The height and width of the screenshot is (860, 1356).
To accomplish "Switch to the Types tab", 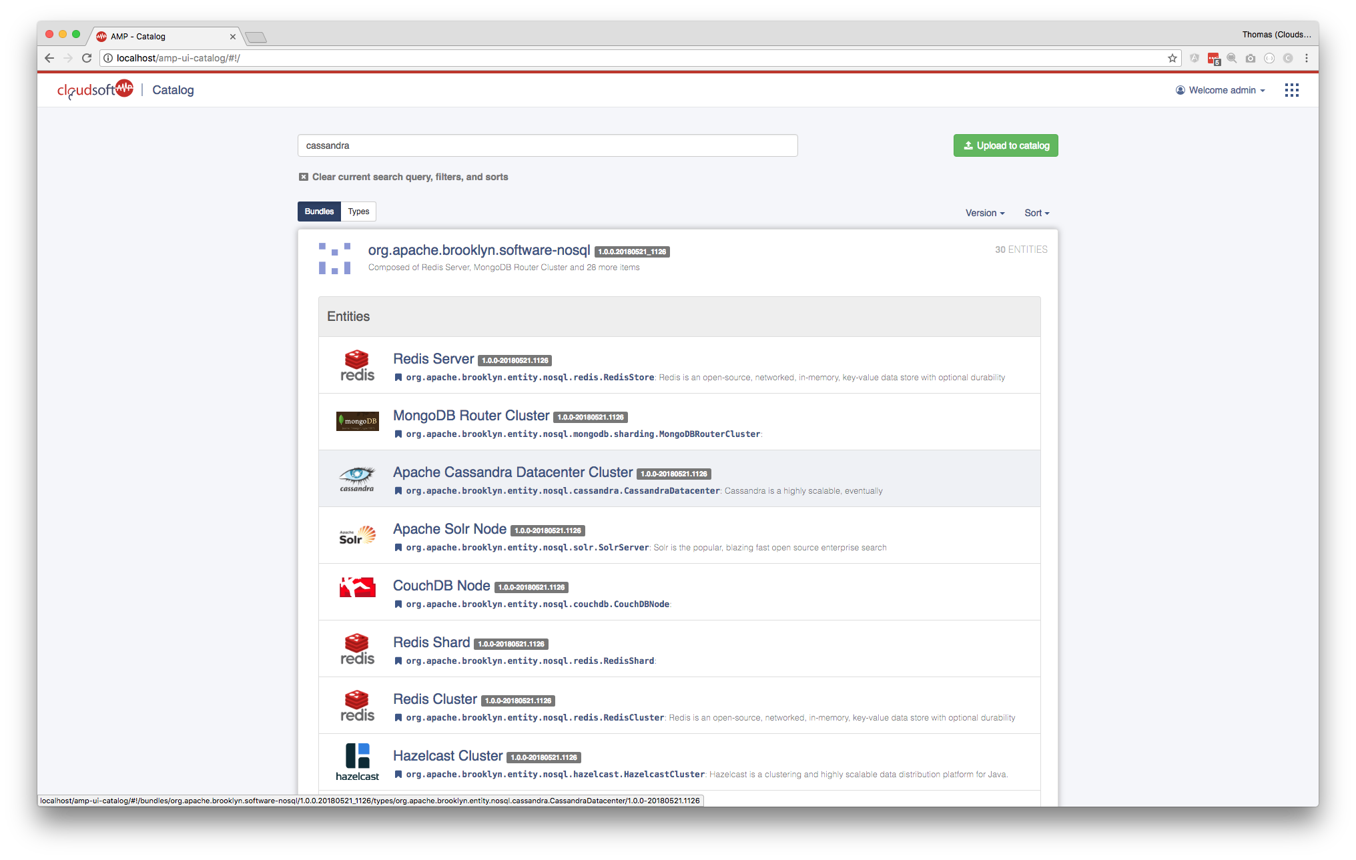I will pos(358,211).
